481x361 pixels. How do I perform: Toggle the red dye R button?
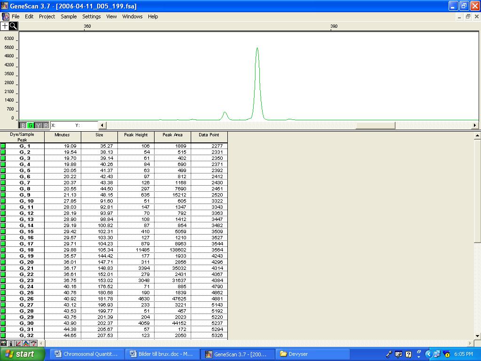click(x=46, y=125)
